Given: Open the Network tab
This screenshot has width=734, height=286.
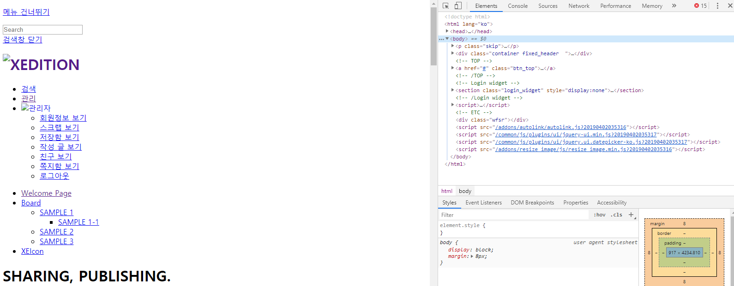Looking at the screenshot, I should coord(579,6).
